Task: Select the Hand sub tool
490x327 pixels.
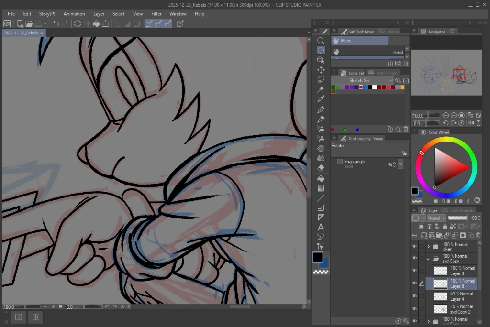Action: tap(367, 52)
